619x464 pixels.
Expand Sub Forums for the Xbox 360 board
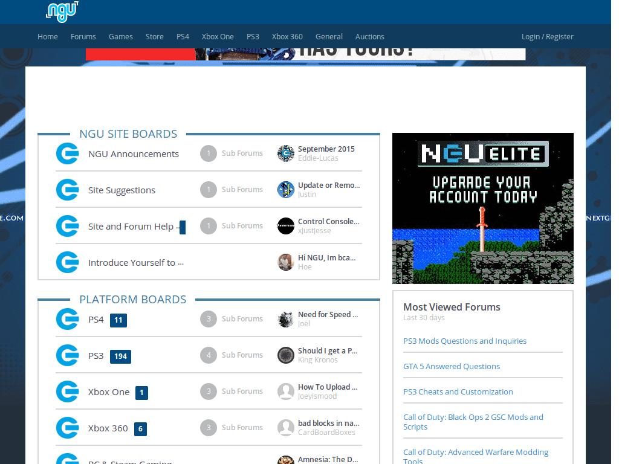click(x=232, y=428)
